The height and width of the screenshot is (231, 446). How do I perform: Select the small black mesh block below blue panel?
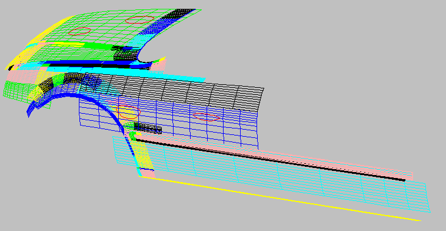click(x=148, y=128)
